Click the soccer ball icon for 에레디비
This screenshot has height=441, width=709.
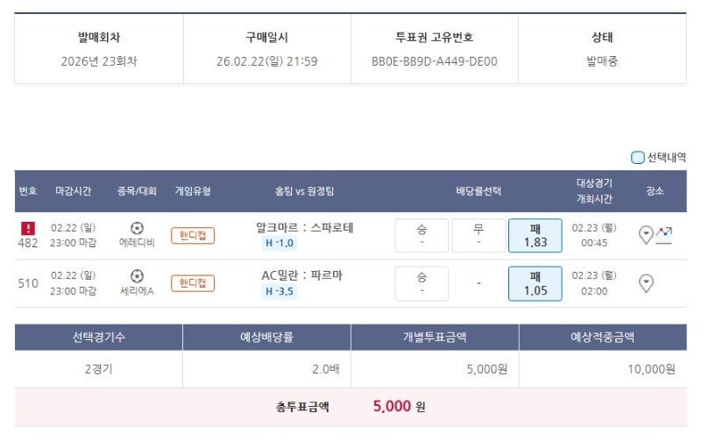point(137,228)
